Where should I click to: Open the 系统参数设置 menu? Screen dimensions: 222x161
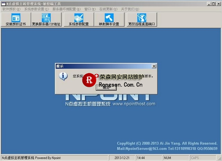[x=36, y=9]
